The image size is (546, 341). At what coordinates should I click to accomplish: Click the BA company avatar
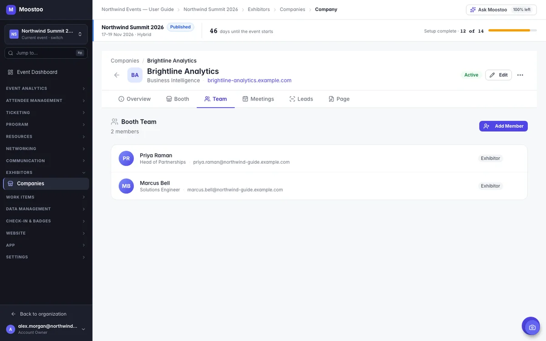tap(135, 75)
